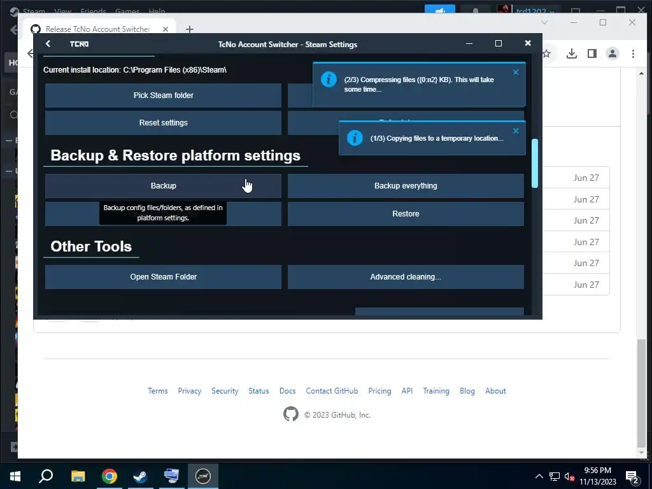Viewport: 652px width, 489px height.
Task: Dismiss the Compressing files notification
Action: coord(516,73)
